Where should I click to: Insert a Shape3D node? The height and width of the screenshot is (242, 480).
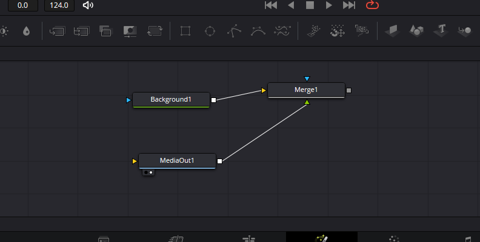(x=416, y=30)
